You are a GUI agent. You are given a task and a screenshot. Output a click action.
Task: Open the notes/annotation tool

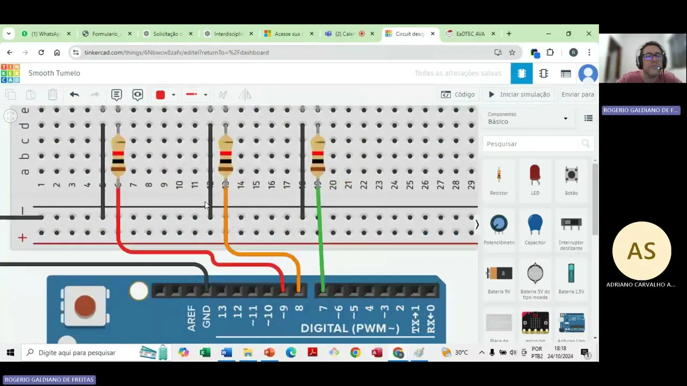point(116,94)
